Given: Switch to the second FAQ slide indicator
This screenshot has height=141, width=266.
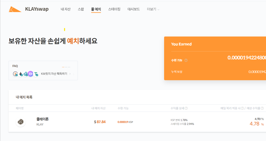Looking at the screenshot, I should pyautogui.click(x=66, y=67).
